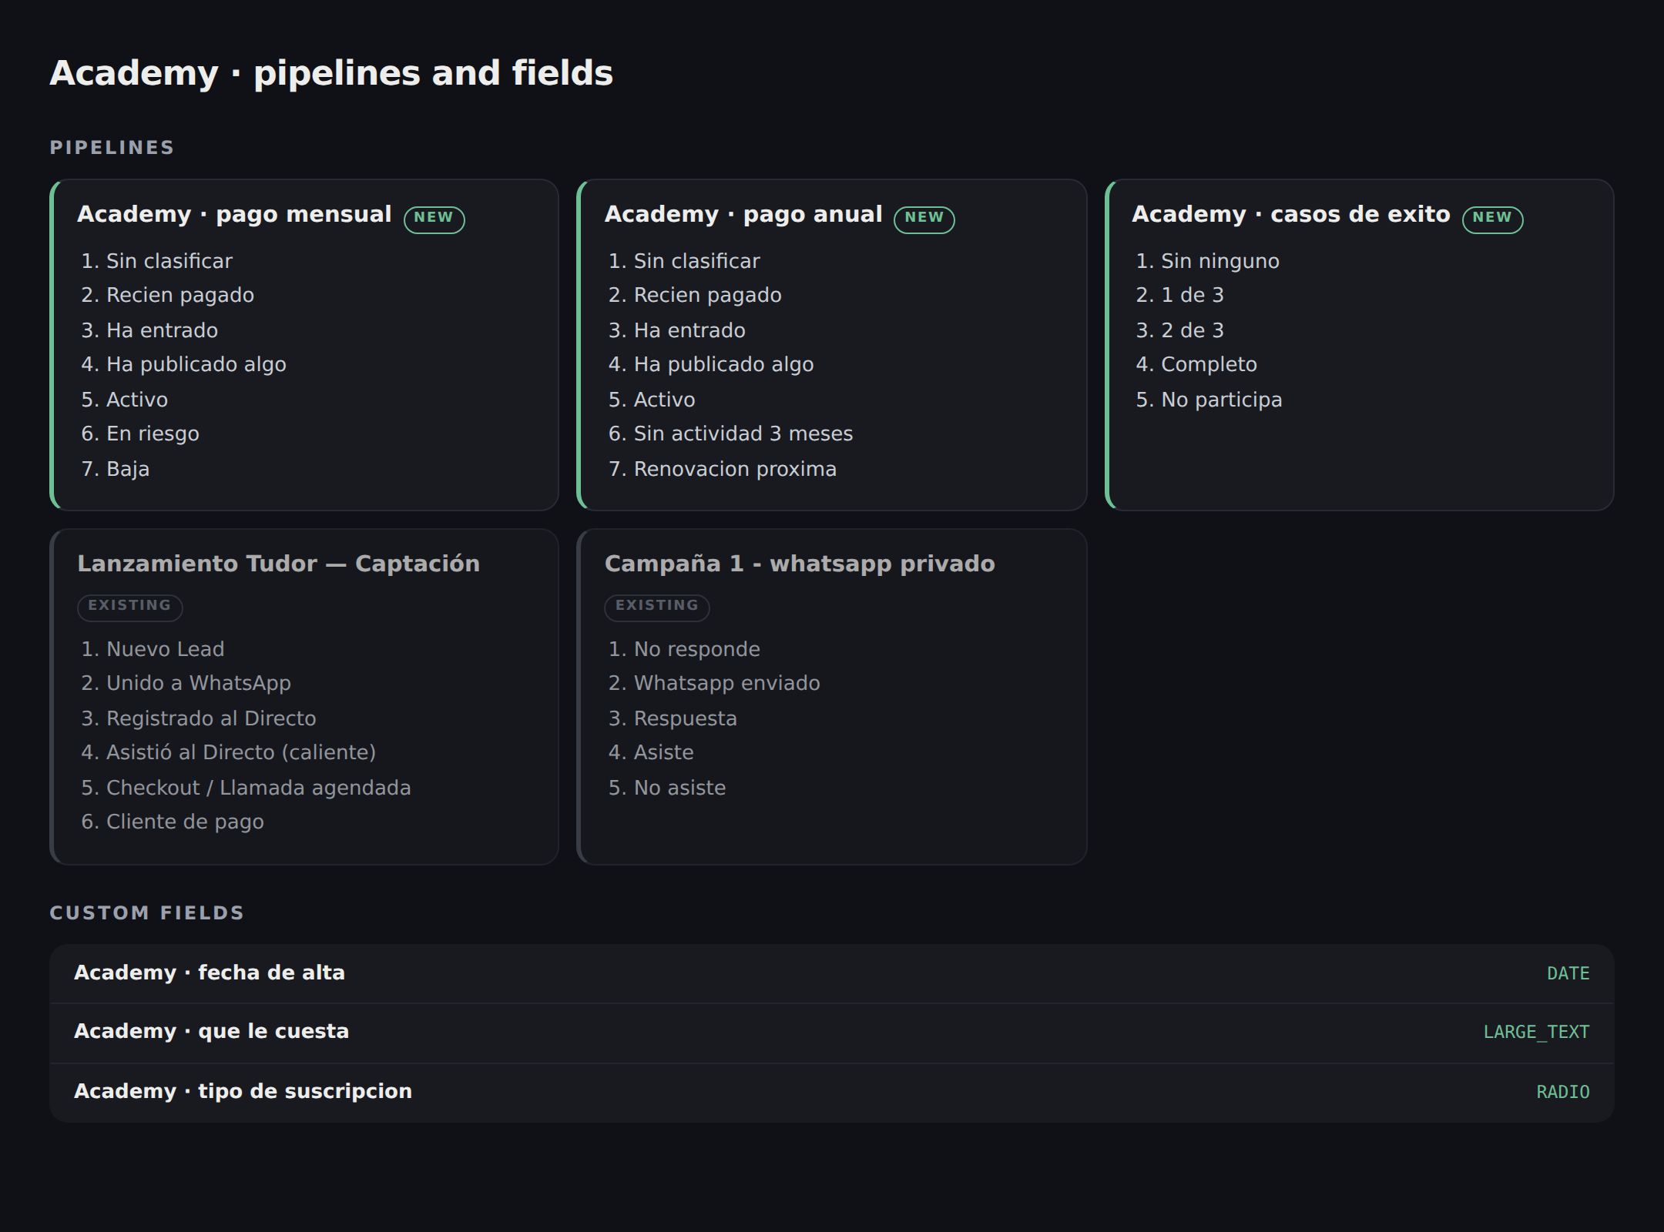
Task: Open 'Academy · tipo de suscripcion' field row
Action: (x=832, y=1092)
